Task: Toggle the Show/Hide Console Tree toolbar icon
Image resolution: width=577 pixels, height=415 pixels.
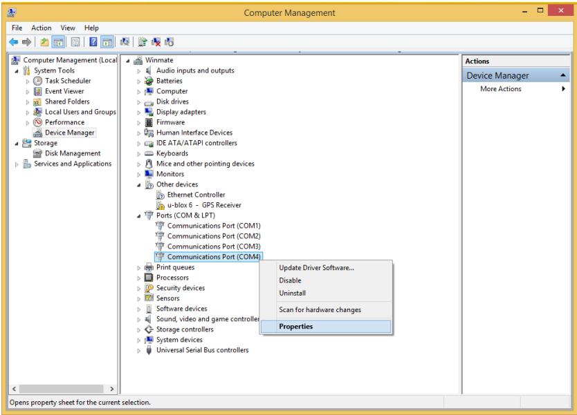Action: (59, 42)
